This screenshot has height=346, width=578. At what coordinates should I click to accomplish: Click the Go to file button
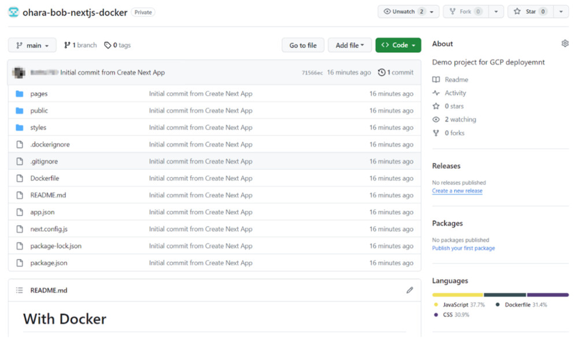pyautogui.click(x=303, y=45)
